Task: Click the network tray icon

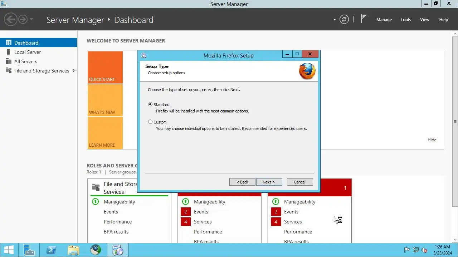Action: point(416,250)
